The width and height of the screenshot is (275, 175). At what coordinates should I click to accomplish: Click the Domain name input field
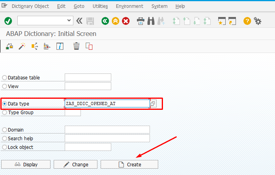[x=107, y=130]
